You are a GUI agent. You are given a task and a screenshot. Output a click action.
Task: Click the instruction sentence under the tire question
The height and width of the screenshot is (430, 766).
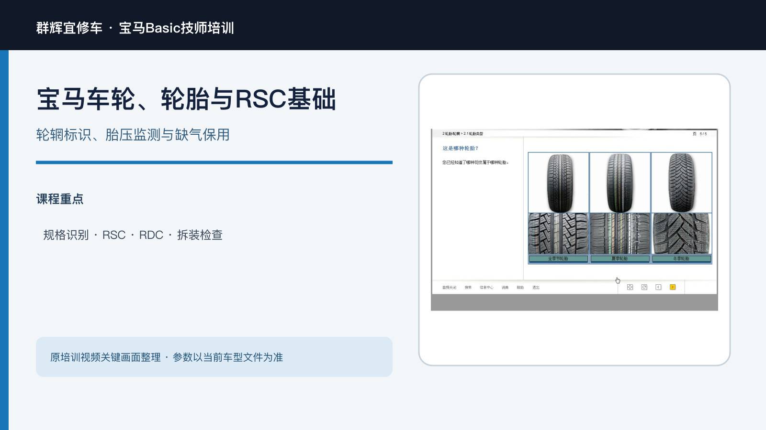(x=475, y=162)
